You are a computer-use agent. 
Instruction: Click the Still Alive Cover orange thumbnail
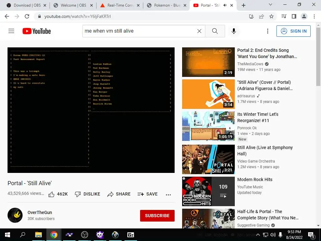point(208,94)
